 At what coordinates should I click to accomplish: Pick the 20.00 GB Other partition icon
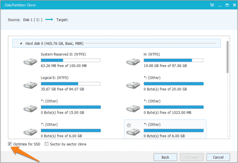133,85
